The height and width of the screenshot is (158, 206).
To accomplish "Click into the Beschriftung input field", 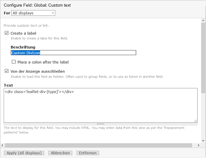I will coord(73,53).
